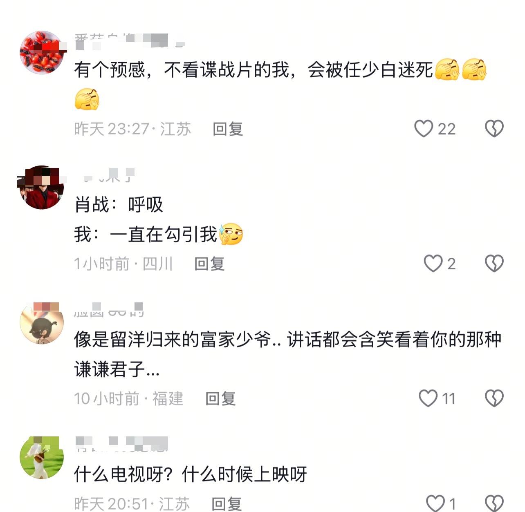Reply to the 昨天 23:27 江苏 comment

click(228, 129)
